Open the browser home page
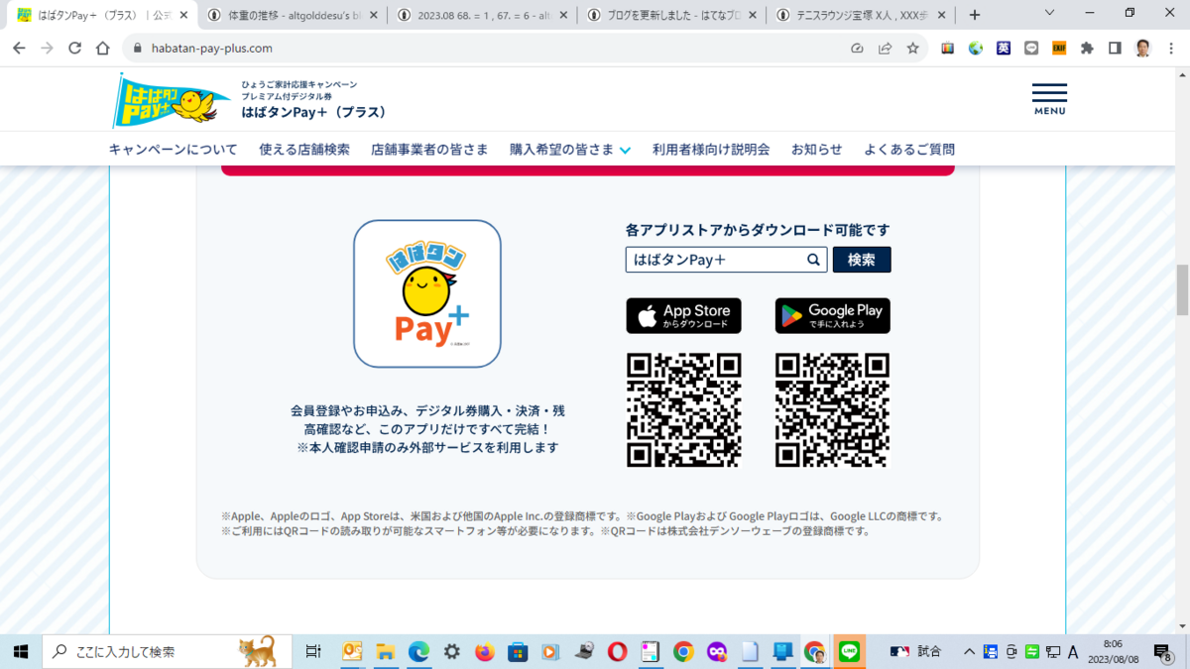Screen dimensions: 1190x669 (102, 49)
